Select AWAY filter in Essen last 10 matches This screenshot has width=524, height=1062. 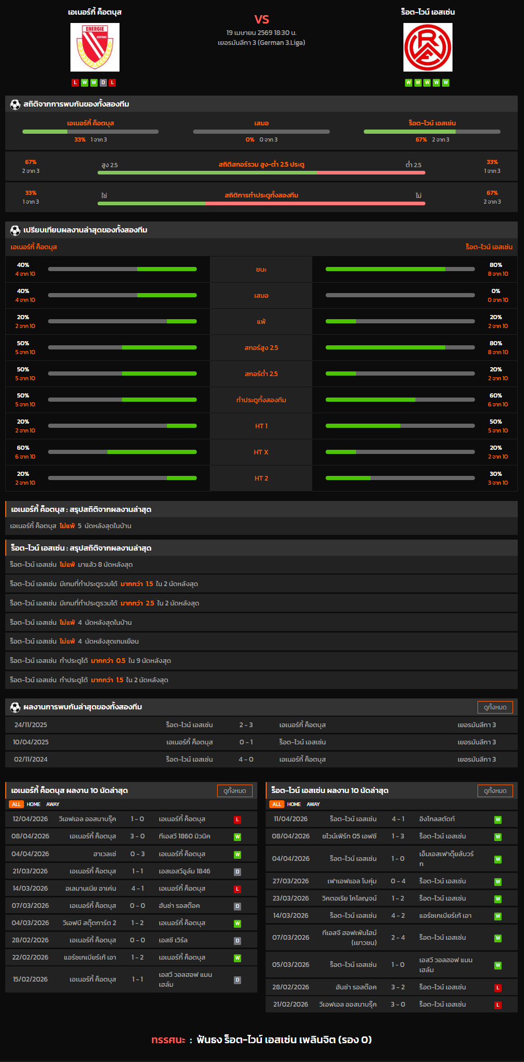(313, 804)
